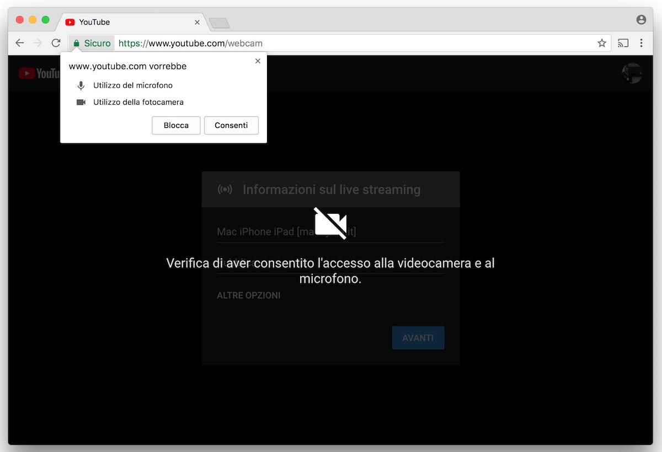The height and width of the screenshot is (452, 662).
Task: Open the Chrome three-dot menu
Action: tap(641, 43)
